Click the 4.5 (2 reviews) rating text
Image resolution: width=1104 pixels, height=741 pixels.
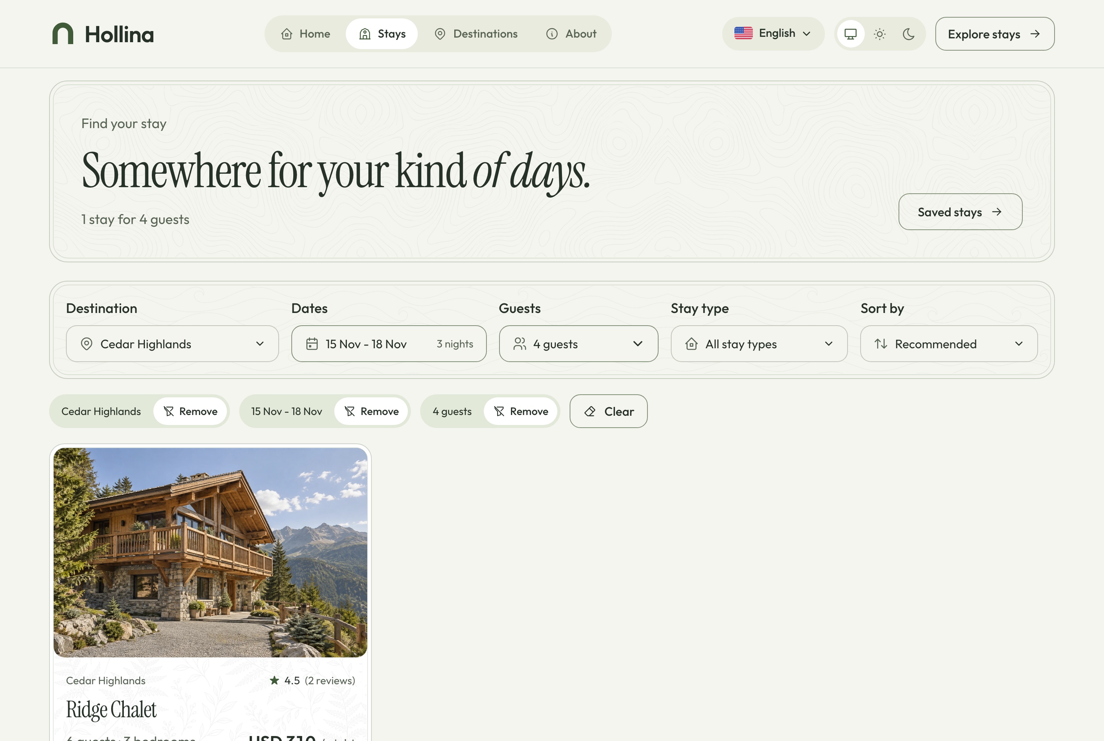coord(319,680)
